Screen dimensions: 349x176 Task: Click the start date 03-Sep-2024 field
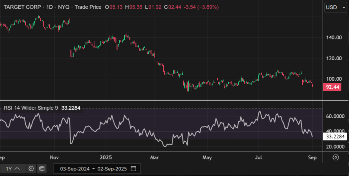pyautogui.click(x=75, y=169)
